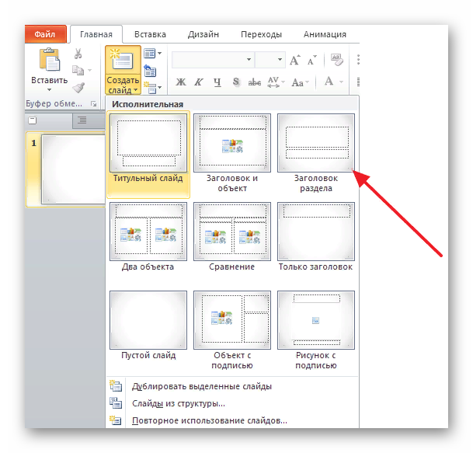Open the Файл tab
Image resolution: width=473 pixels, height=453 pixels.
point(45,34)
